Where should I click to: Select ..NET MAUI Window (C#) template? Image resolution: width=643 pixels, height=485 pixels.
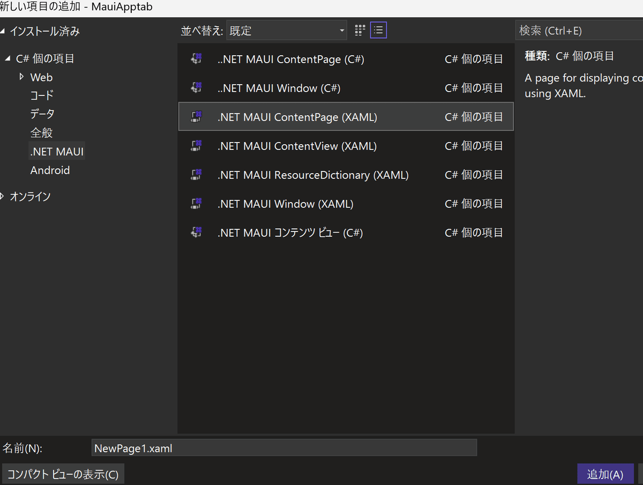coord(346,88)
